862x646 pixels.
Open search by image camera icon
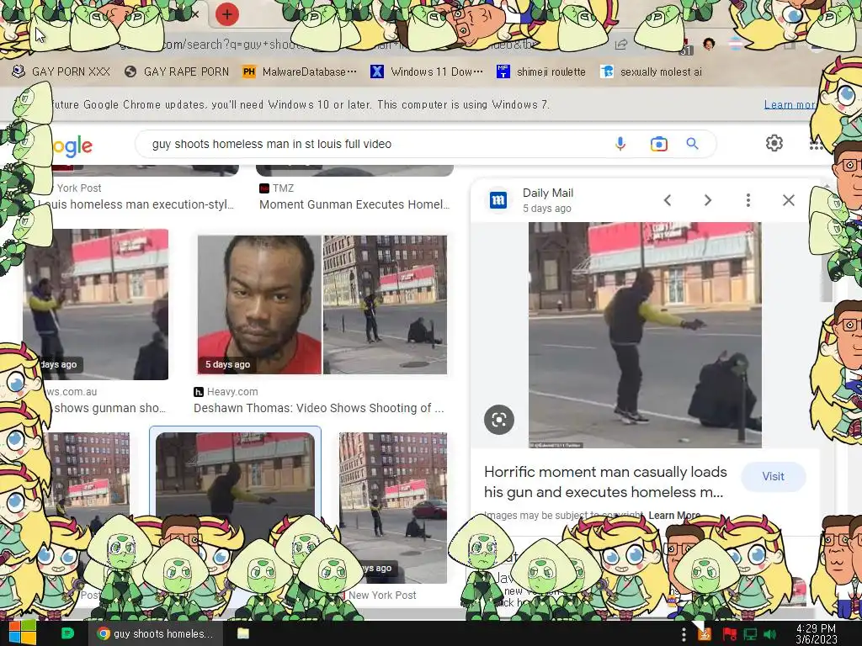point(658,144)
